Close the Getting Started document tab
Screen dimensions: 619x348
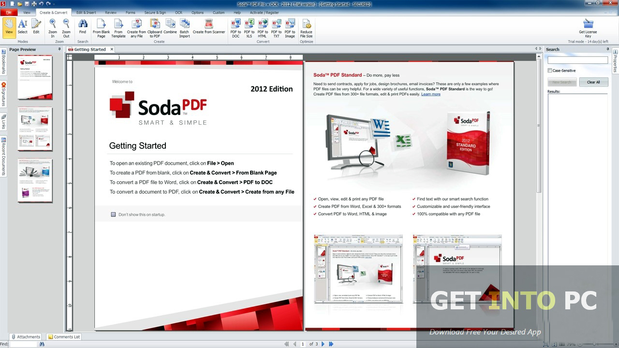[x=112, y=49]
